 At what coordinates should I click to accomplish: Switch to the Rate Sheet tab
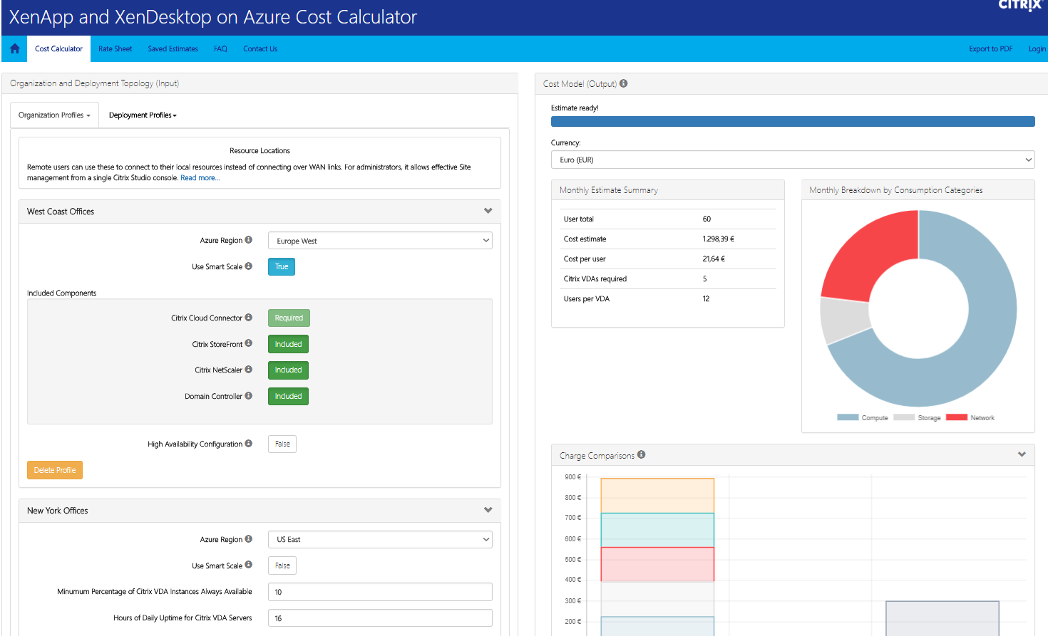coord(115,48)
